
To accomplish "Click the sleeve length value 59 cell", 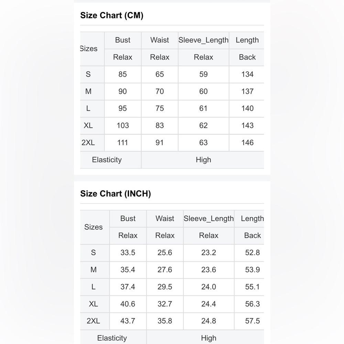I will (x=203, y=74).
